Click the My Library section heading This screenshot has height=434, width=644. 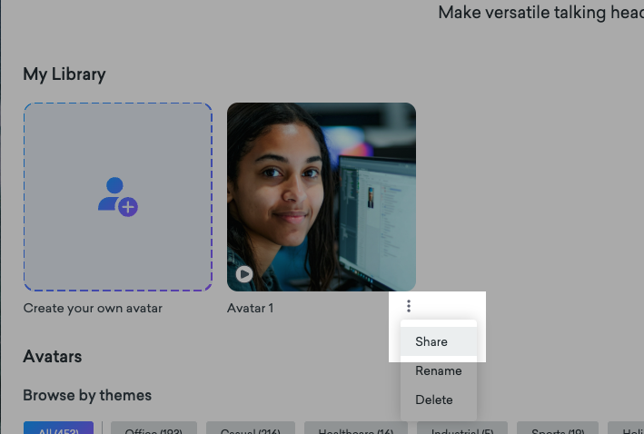(x=64, y=74)
